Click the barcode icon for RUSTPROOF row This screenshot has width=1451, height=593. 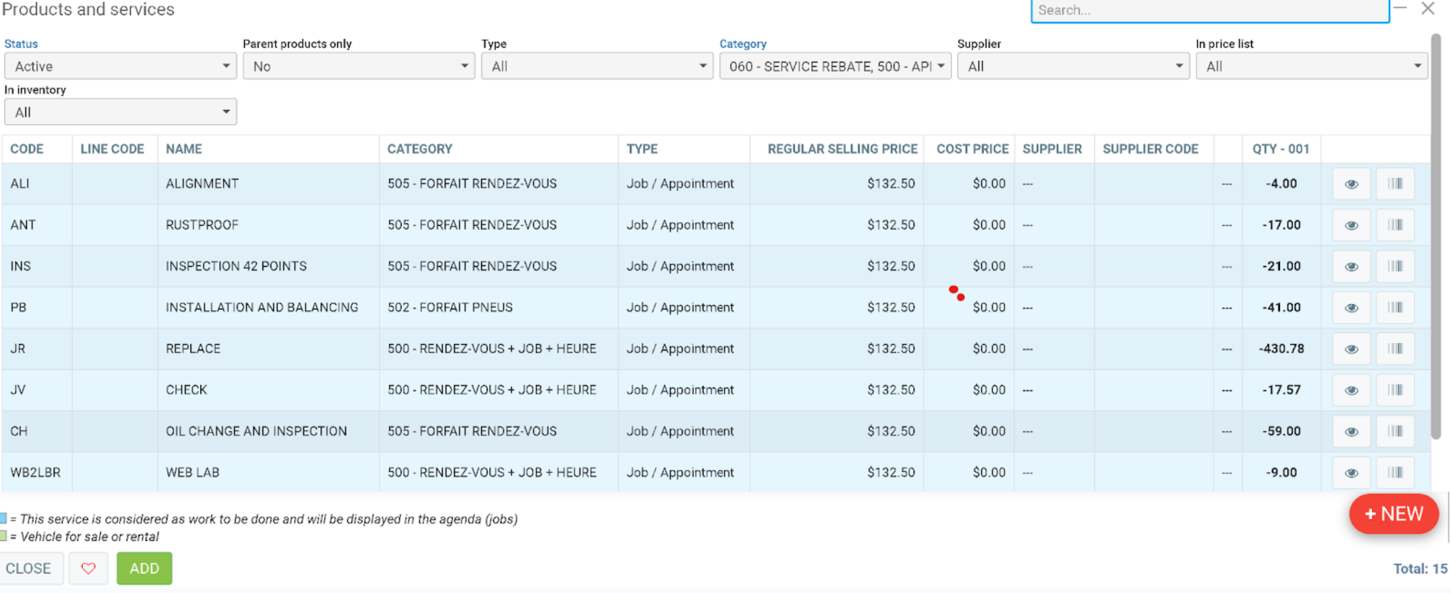pyautogui.click(x=1395, y=225)
